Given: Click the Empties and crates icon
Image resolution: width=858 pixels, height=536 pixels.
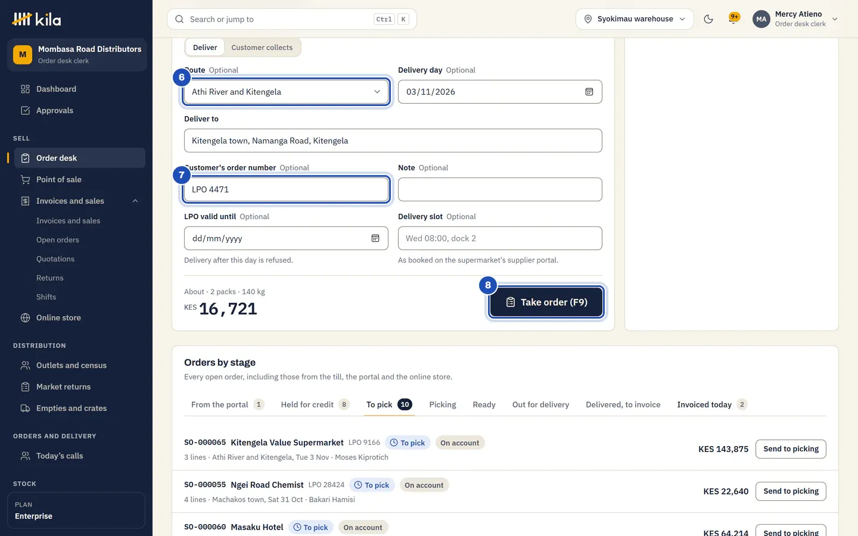Looking at the screenshot, I should pyautogui.click(x=25, y=409).
